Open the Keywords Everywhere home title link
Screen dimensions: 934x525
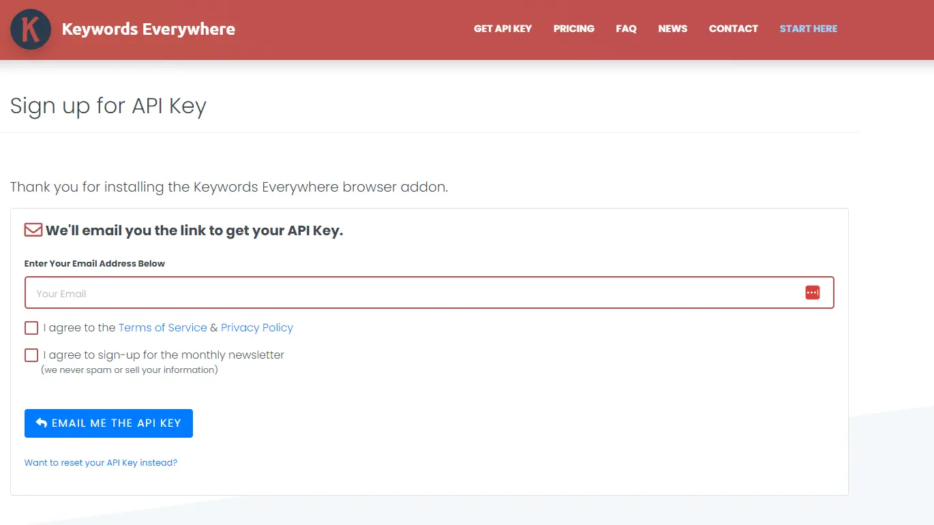tap(149, 29)
